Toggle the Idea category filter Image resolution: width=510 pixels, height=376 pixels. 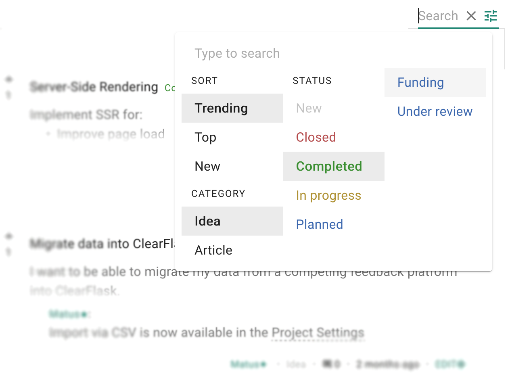pos(232,221)
